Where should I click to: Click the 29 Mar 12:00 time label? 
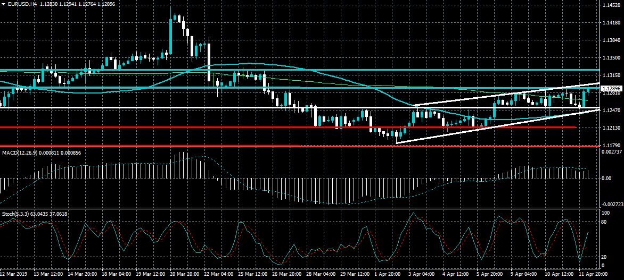355,274
